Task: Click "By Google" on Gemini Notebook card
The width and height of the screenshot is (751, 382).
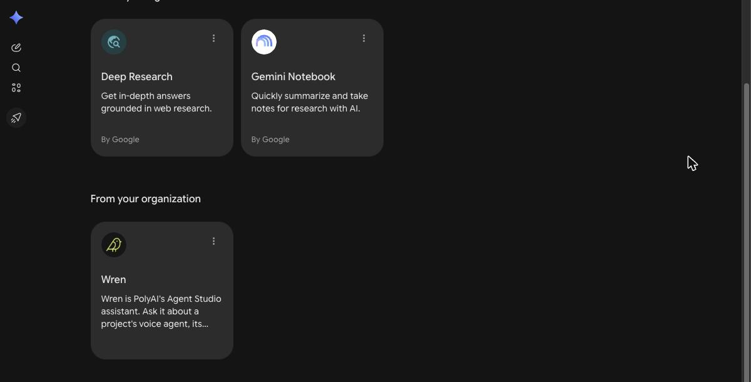Action: [270, 140]
